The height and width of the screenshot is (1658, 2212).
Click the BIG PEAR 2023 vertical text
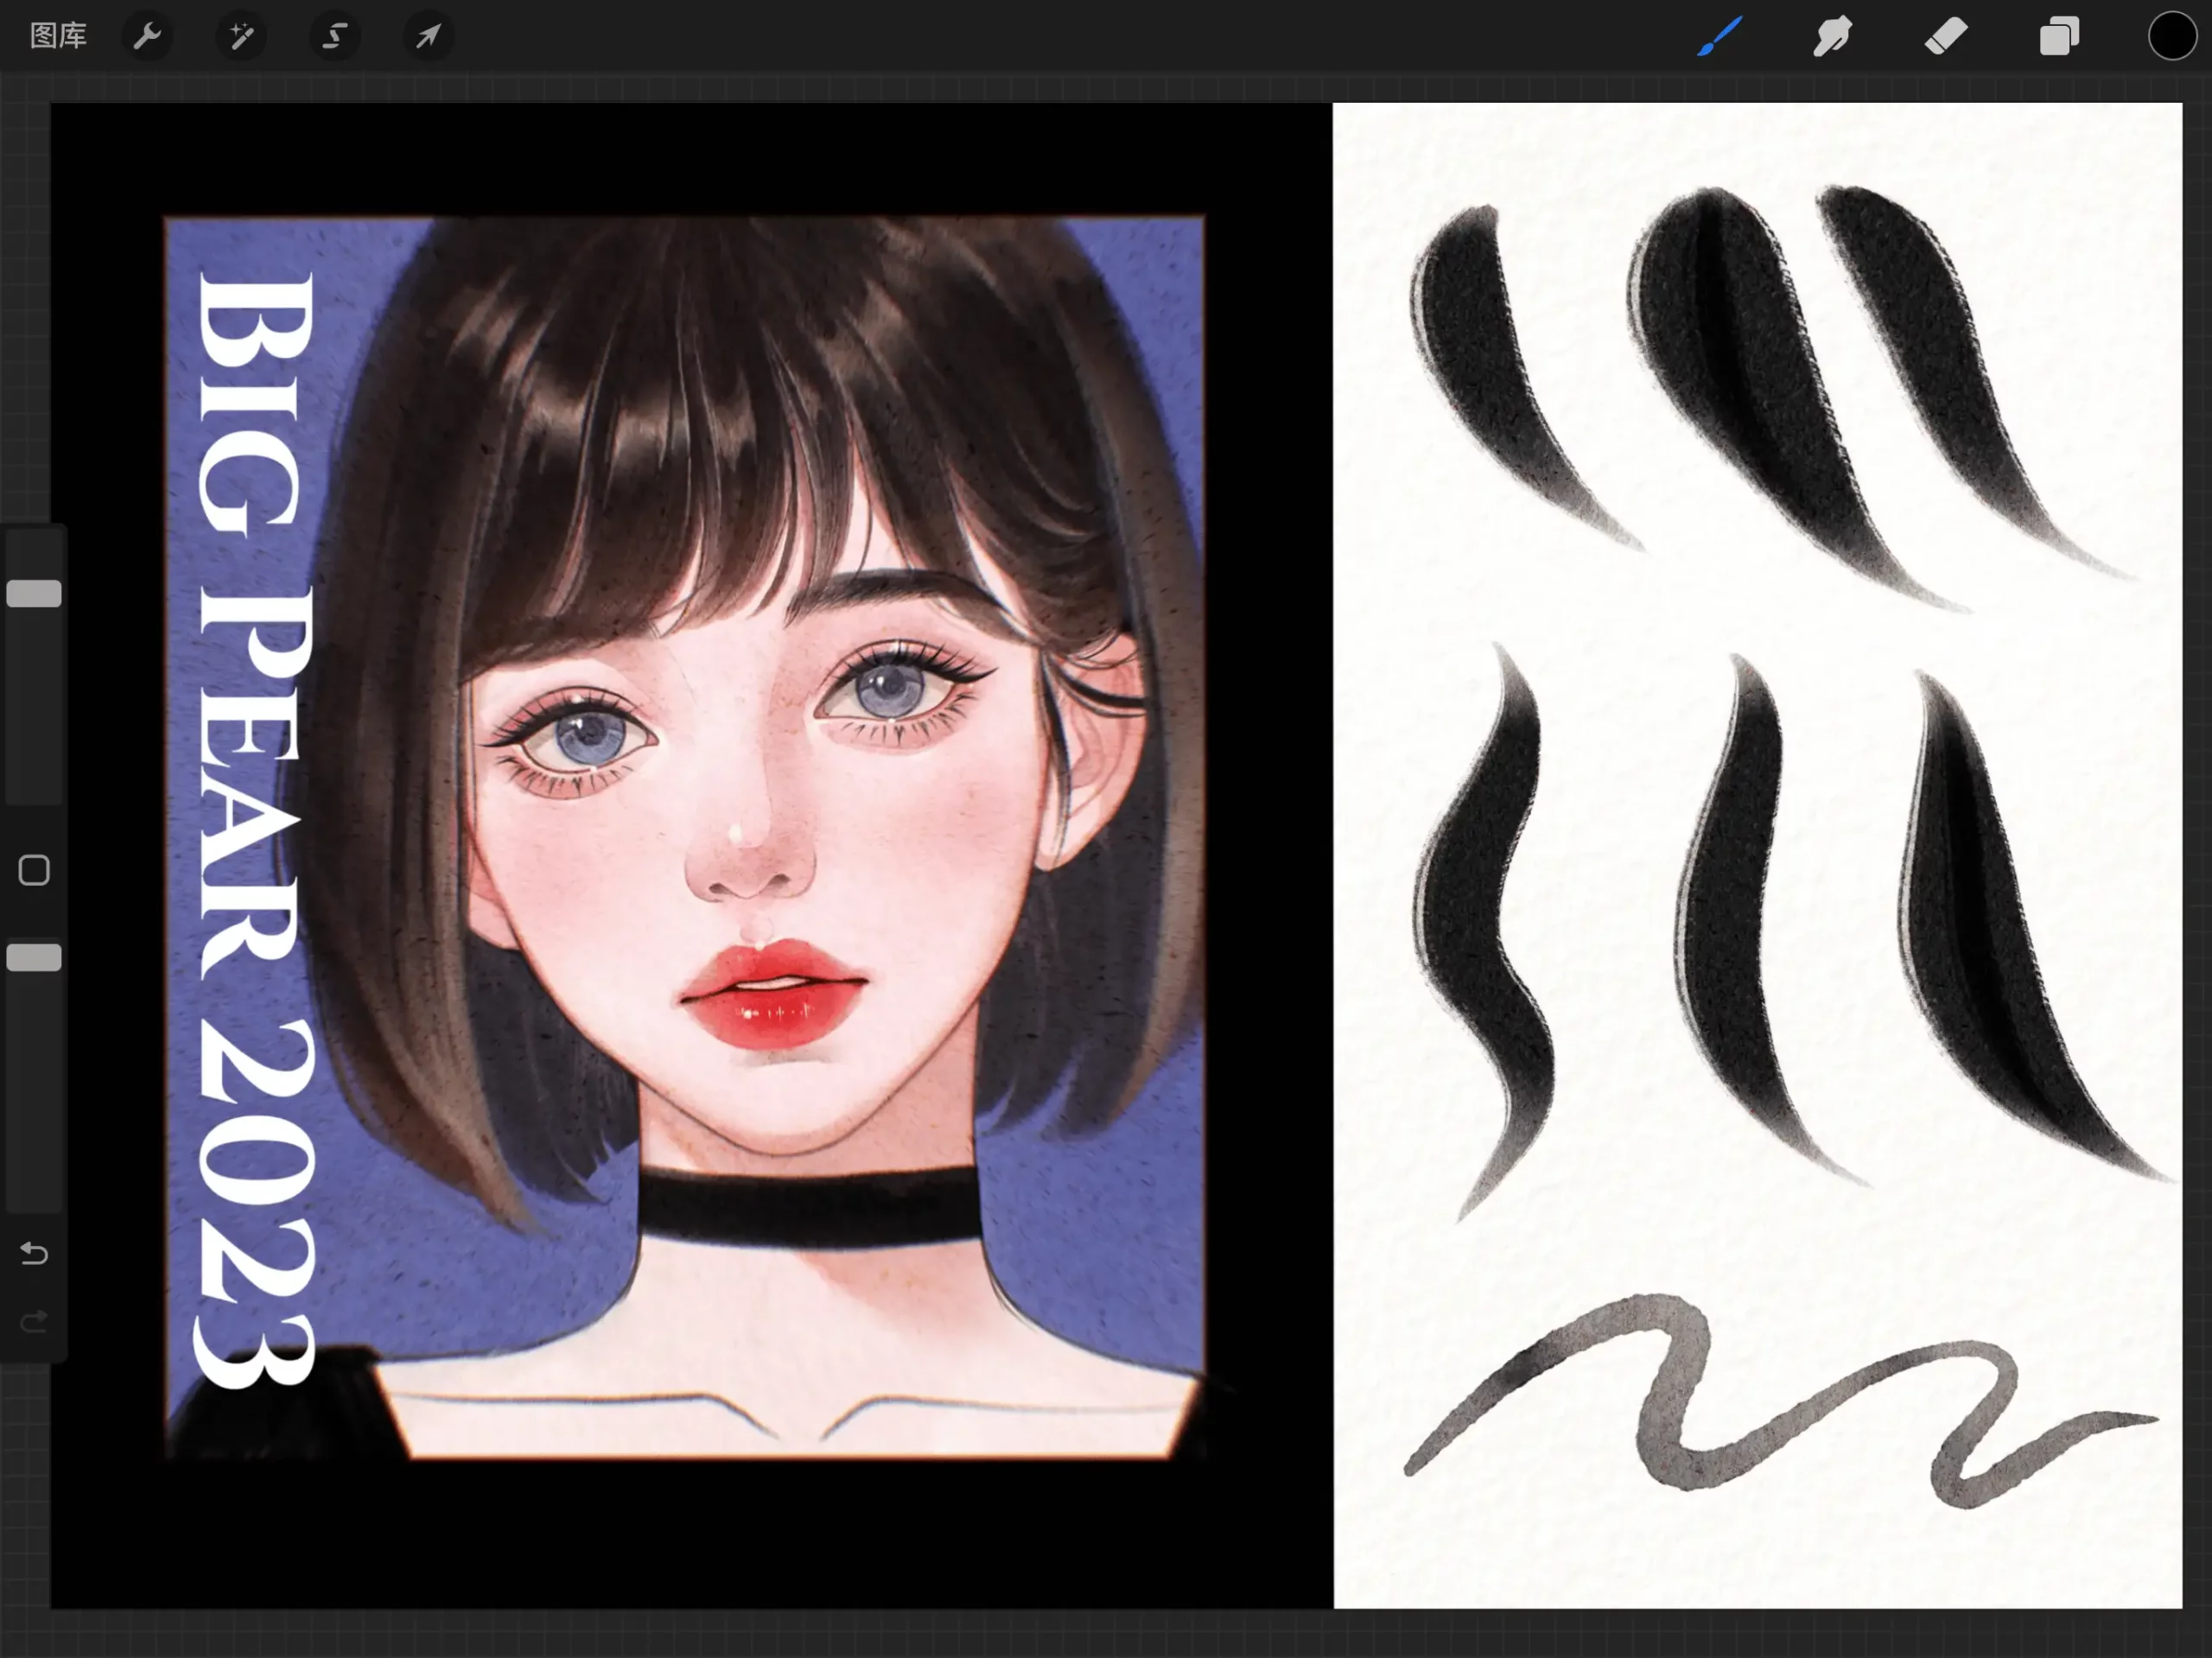coord(255,830)
